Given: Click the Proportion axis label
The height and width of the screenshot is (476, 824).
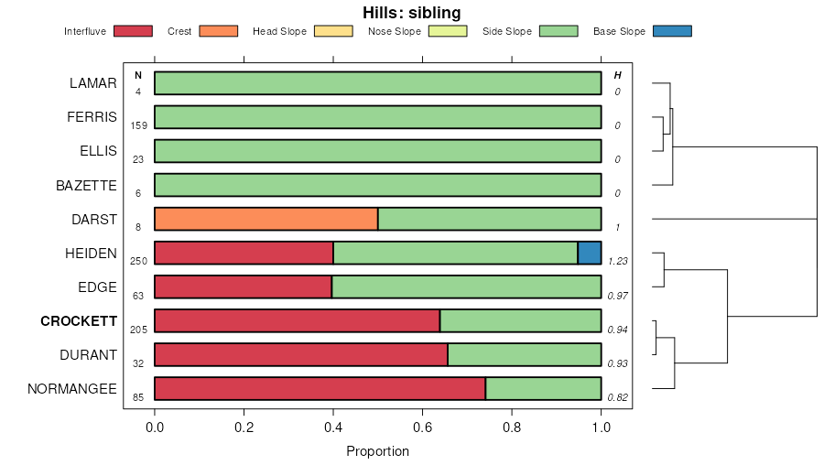Looking at the screenshot, I should [377, 451].
